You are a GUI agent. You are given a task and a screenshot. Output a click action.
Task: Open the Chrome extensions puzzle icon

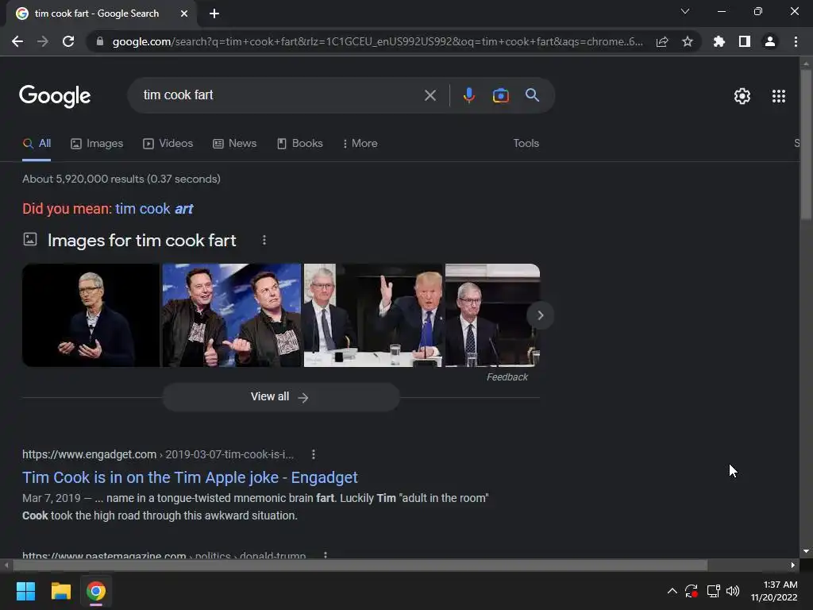719,41
